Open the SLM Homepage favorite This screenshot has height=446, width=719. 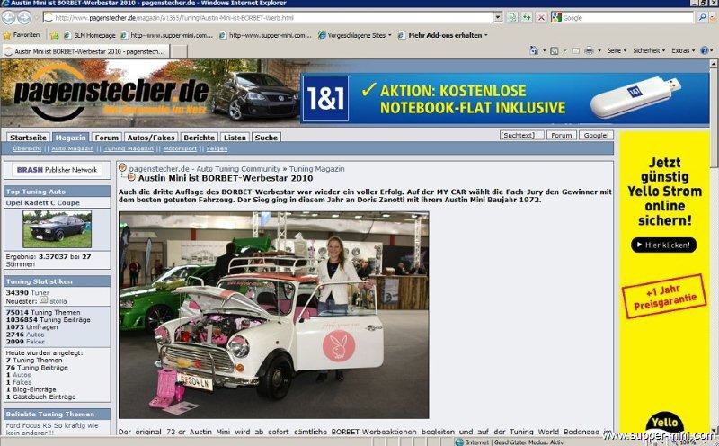[x=90, y=35]
